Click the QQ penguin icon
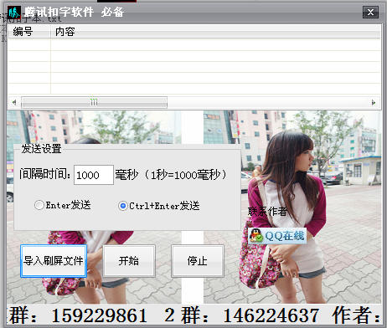 tap(256, 236)
